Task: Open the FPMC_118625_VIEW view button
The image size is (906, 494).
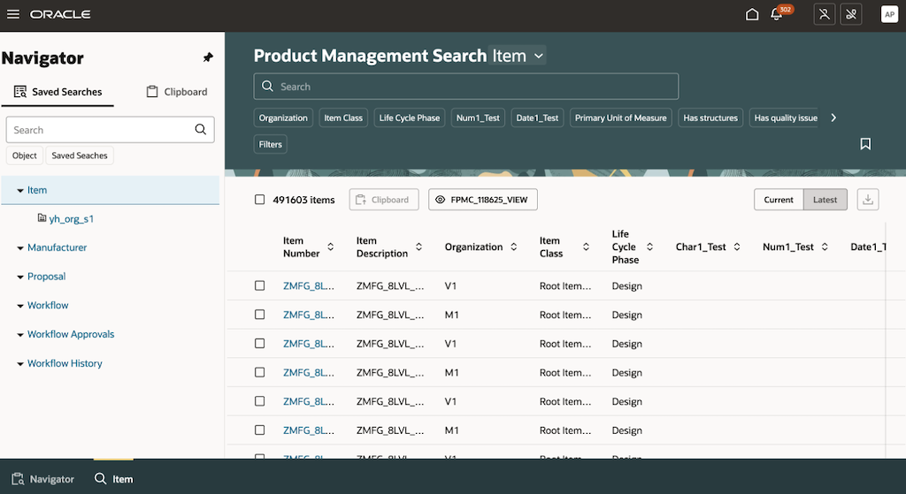Action: (x=482, y=200)
